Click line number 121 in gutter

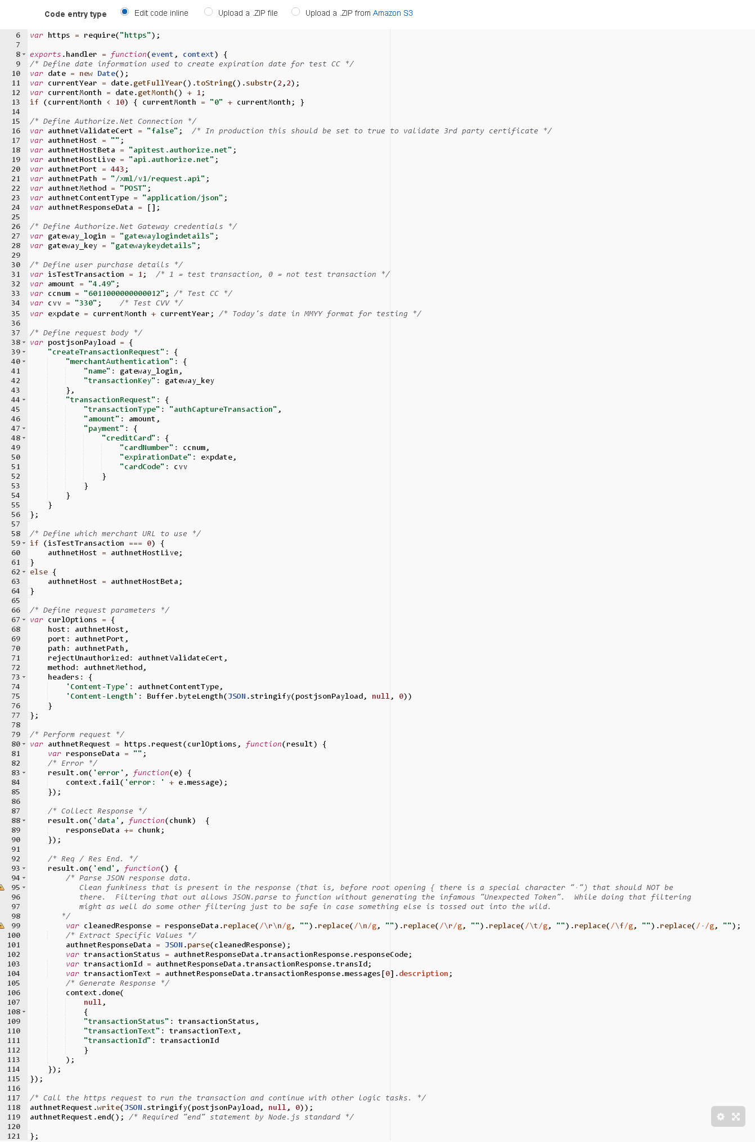(x=14, y=1136)
